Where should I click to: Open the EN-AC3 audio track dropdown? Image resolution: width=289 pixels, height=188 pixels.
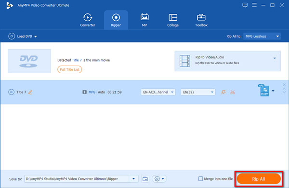(158, 92)
